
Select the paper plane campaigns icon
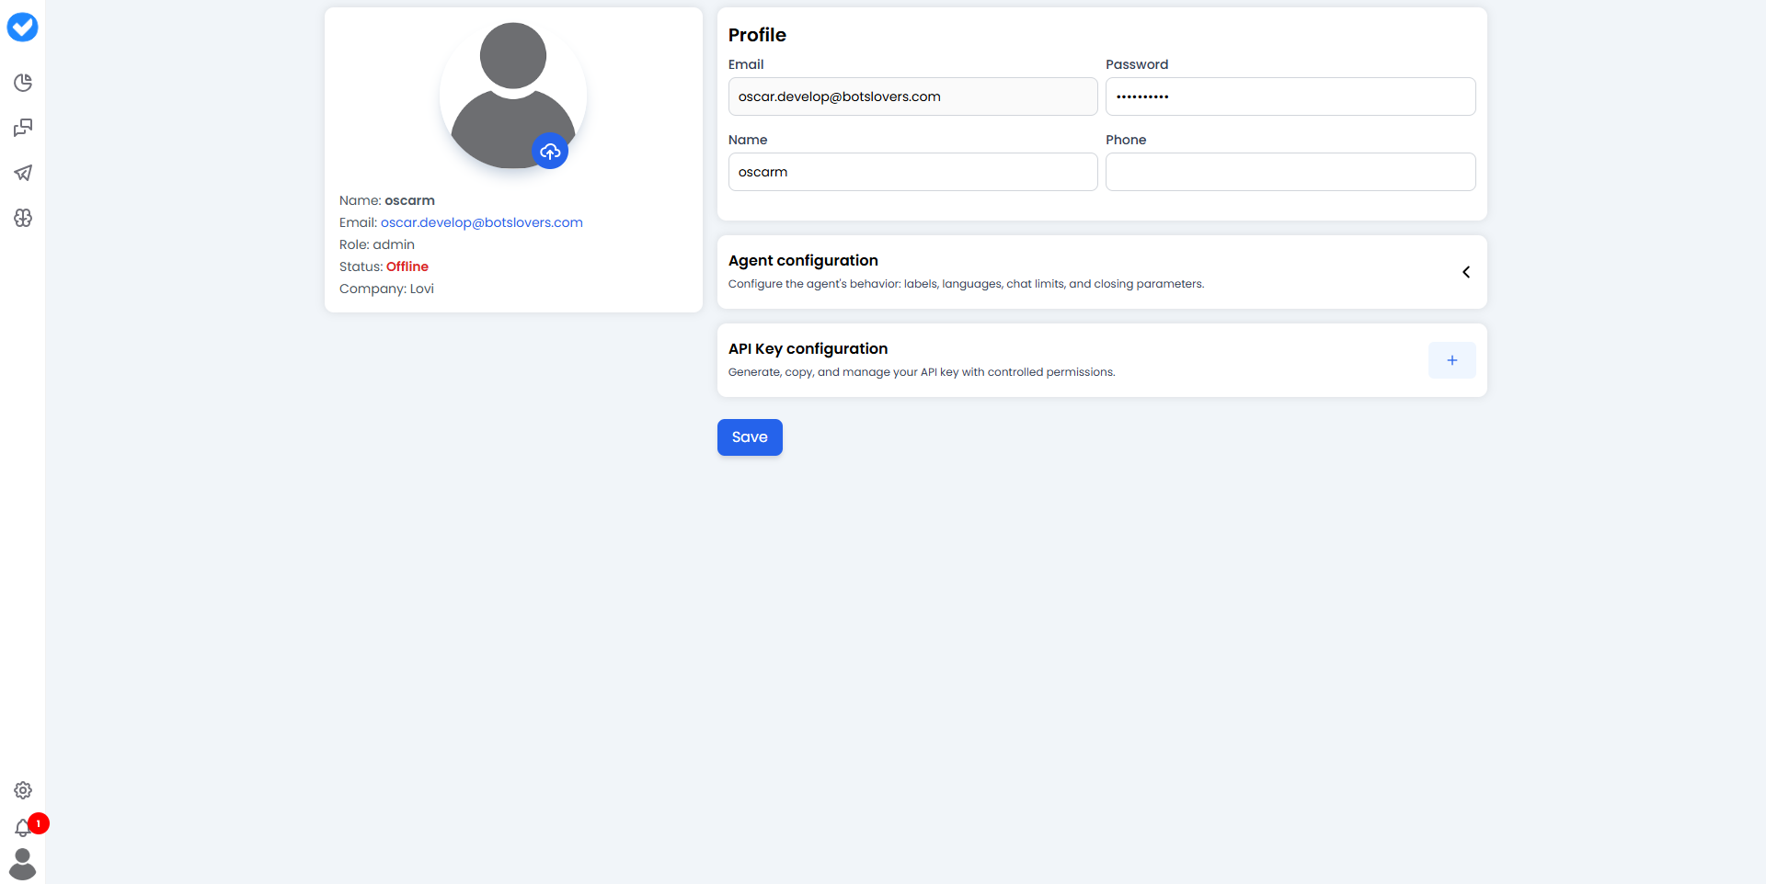click(x=23, y=174)
